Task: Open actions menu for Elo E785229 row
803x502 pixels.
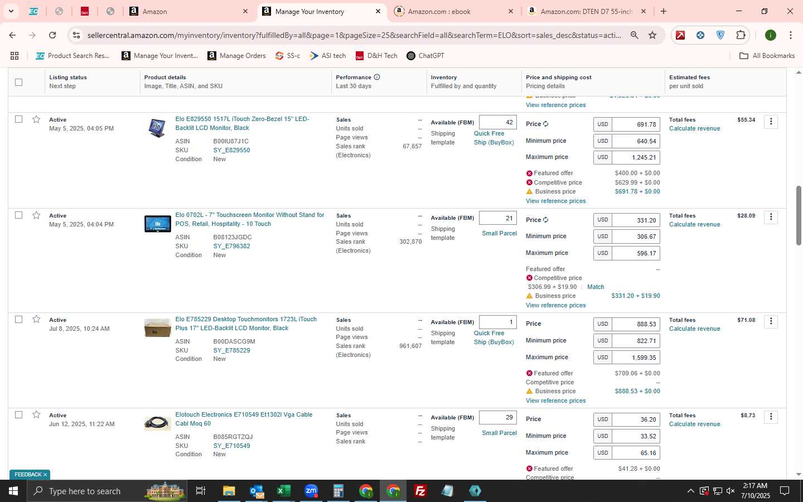Action: (x=771, y=321)
